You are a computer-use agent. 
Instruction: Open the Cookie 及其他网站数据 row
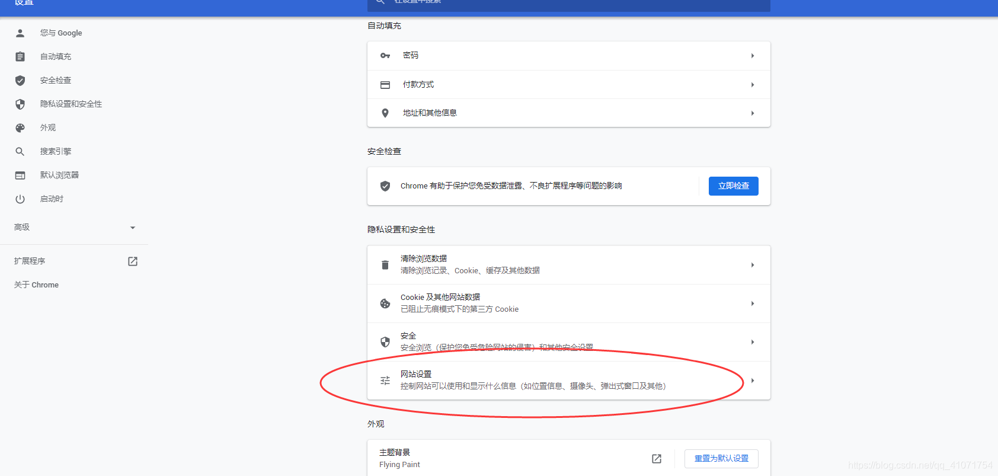tap(569, 304)
